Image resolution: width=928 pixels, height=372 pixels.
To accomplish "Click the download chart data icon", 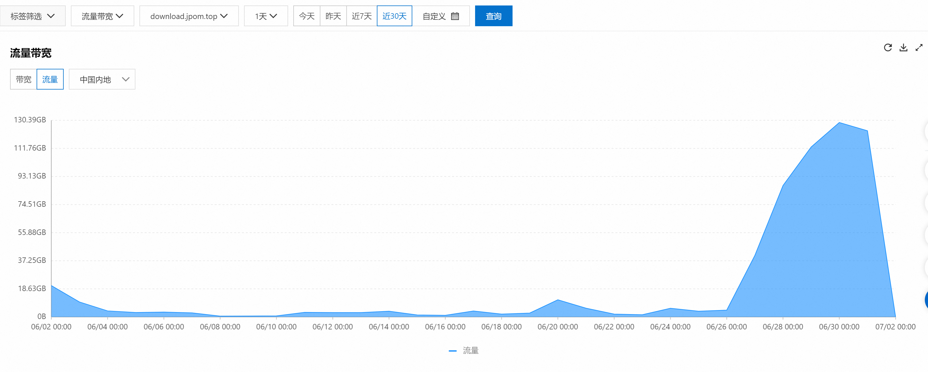I will tap(903, 48).
